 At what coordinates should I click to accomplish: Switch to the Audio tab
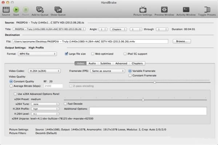92,63
